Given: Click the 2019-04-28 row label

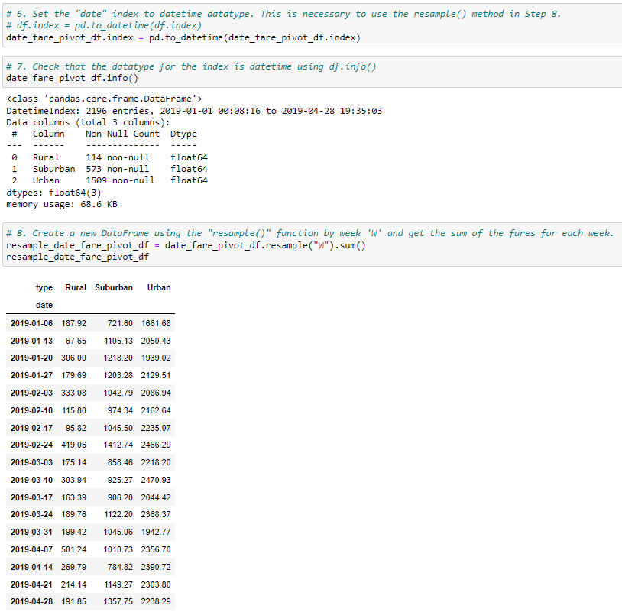Looking at the screenshot, I should [x=34, y=601].
